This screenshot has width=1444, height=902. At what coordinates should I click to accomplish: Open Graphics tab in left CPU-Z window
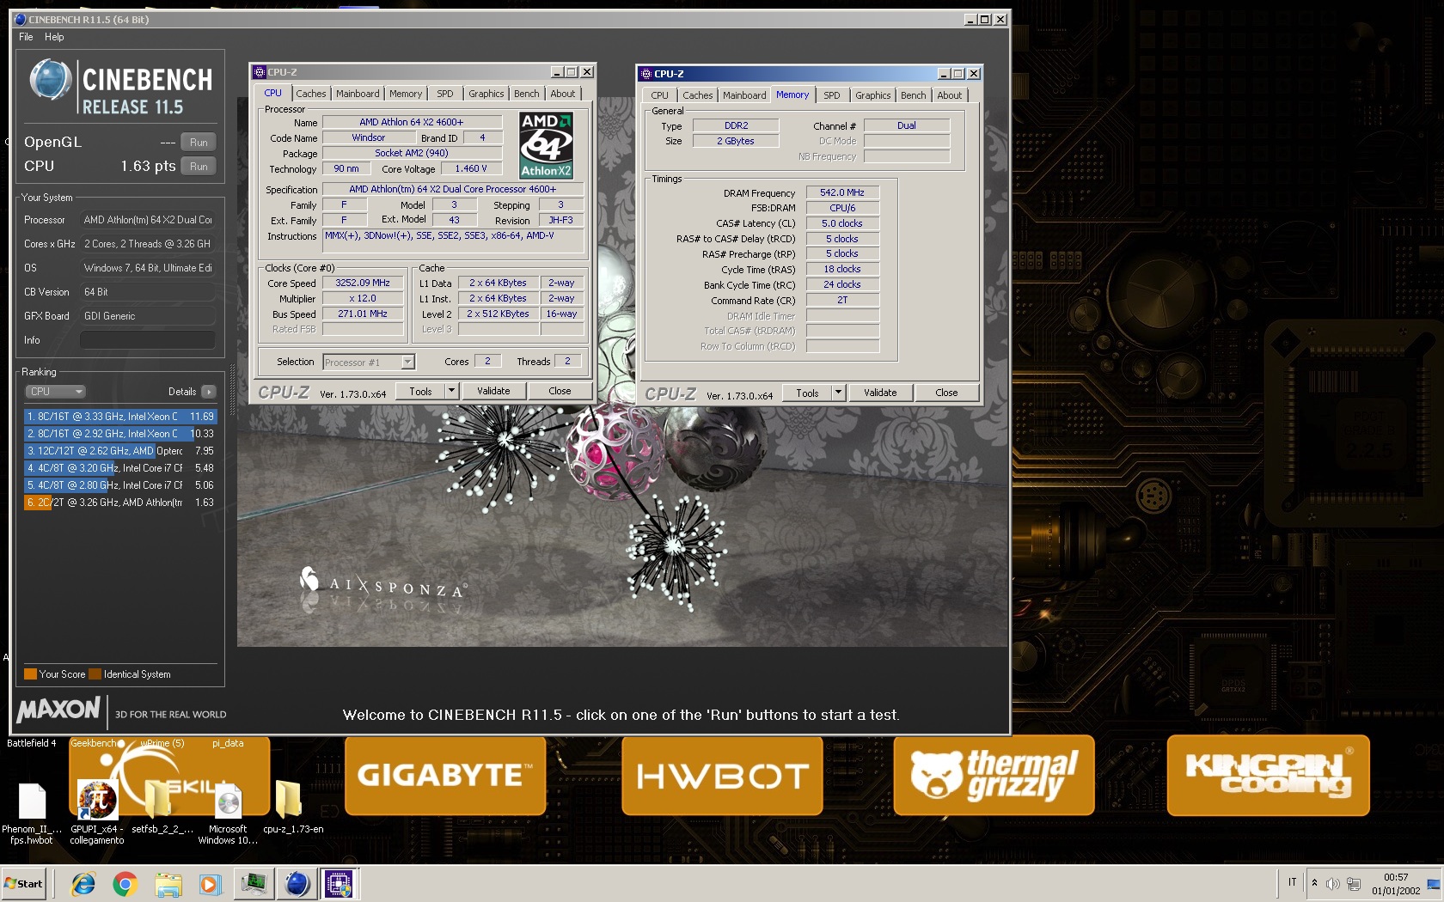[486, 94]
